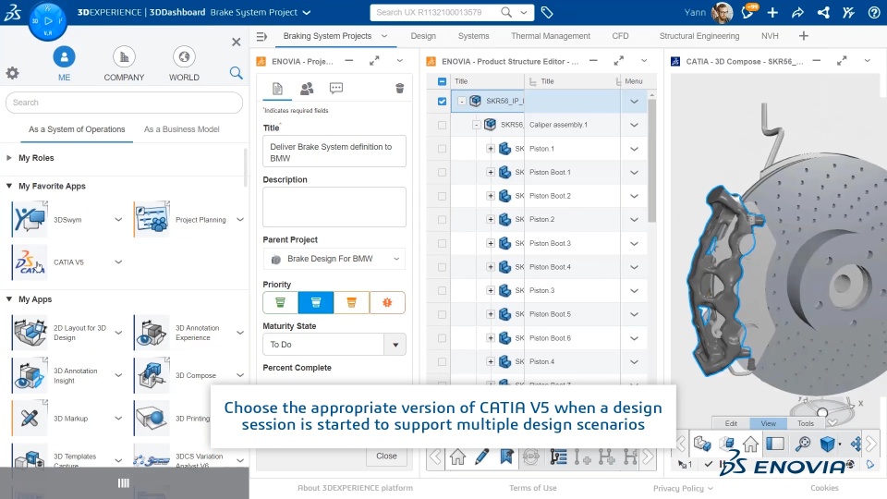Open the 3D Annotation Insight app
Screen dimensions: 887x499
pyautogui.click(x=30, y=375)
